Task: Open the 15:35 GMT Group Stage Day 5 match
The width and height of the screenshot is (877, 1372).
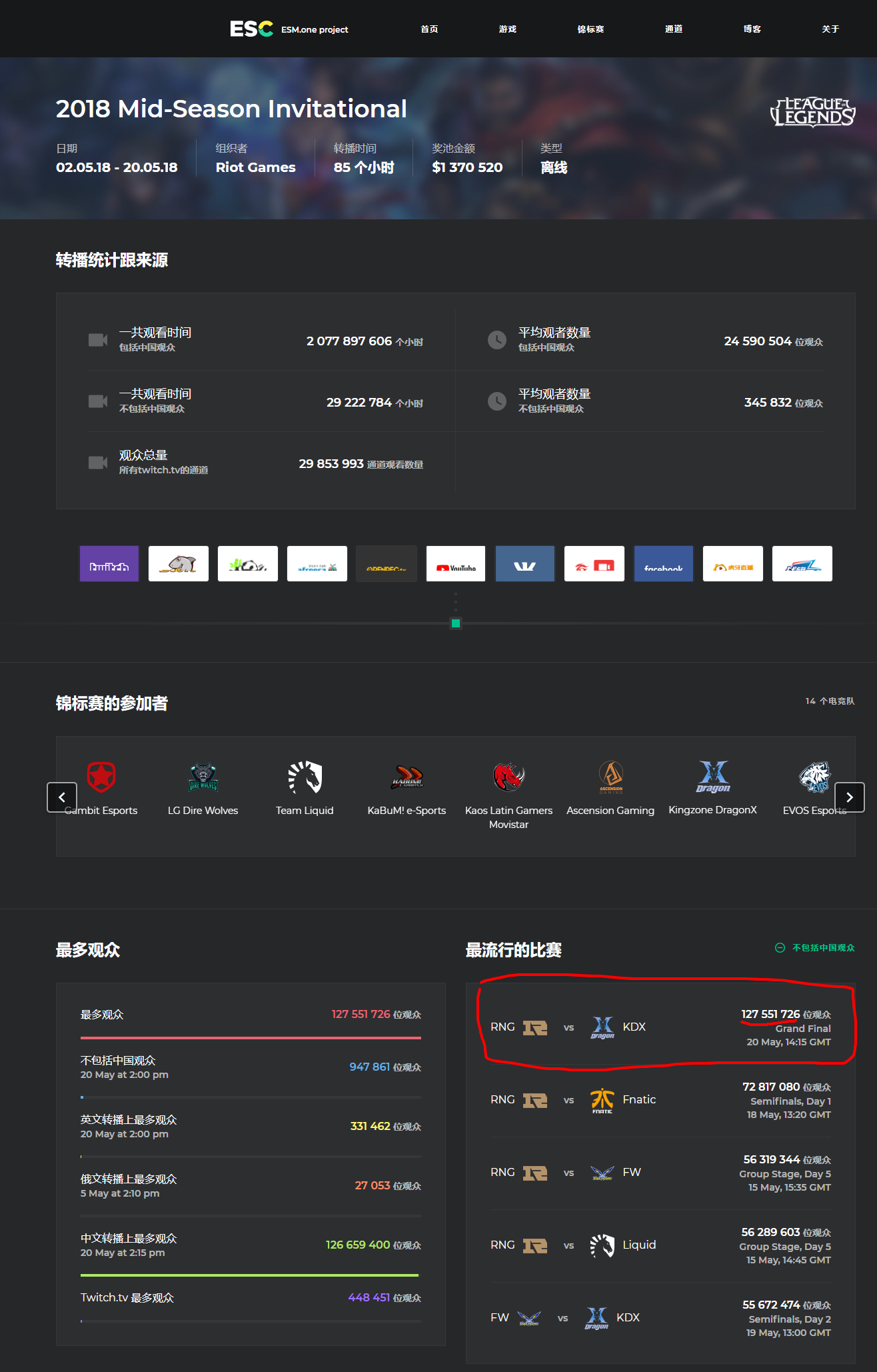Action: coord(661,1173)
